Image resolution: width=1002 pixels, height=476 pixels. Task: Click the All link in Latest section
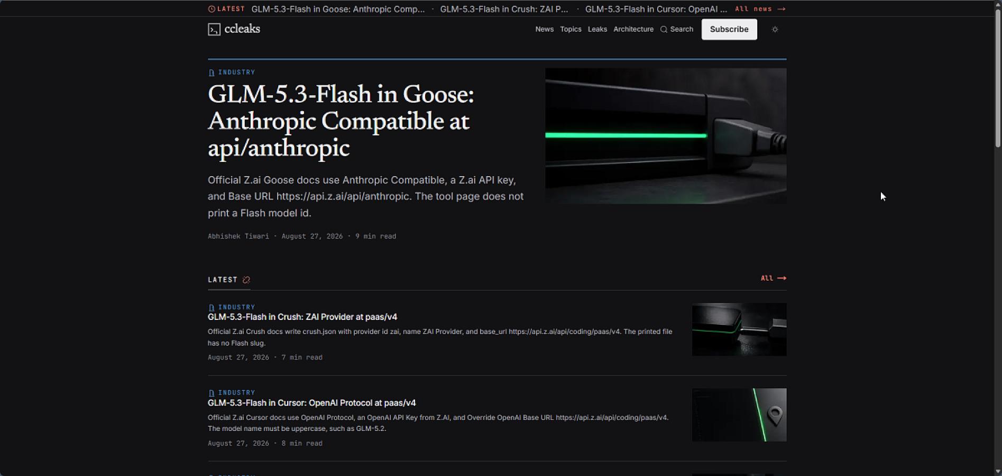[x=774, y=278]
